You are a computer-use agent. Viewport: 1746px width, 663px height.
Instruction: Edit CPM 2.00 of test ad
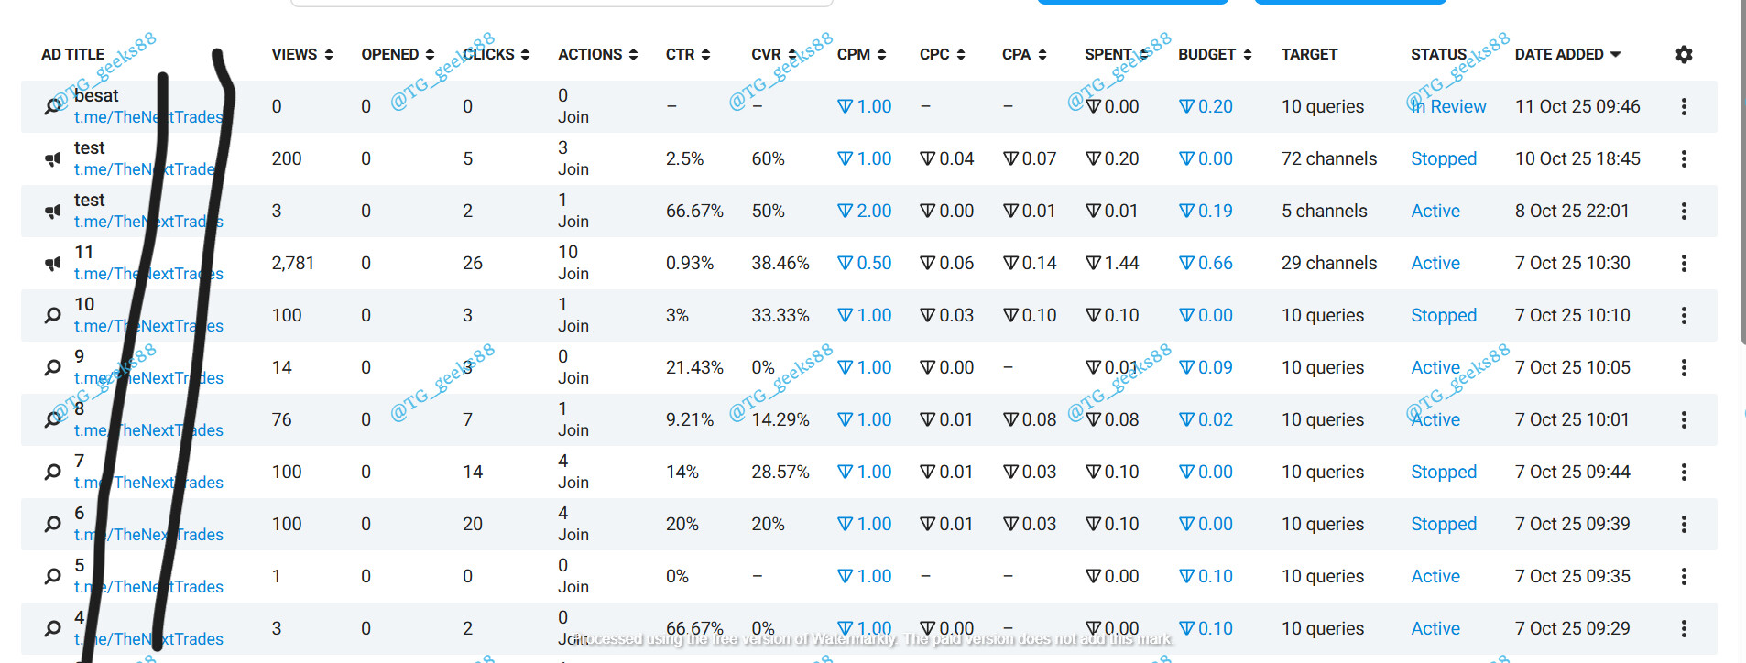(865, 212)
